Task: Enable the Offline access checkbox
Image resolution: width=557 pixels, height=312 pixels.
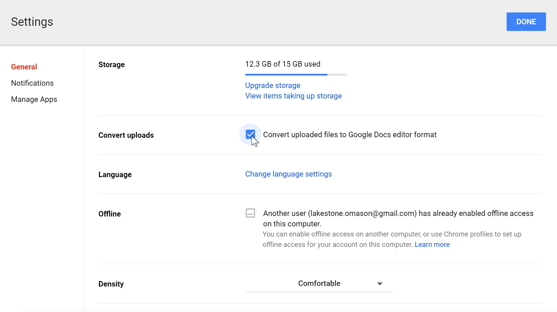Action: click(250, 213)
